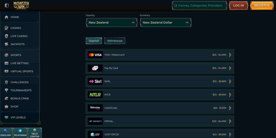Expand the Pay By Card row arrow
Screen dimensions: 276x138
click(230, 68)
